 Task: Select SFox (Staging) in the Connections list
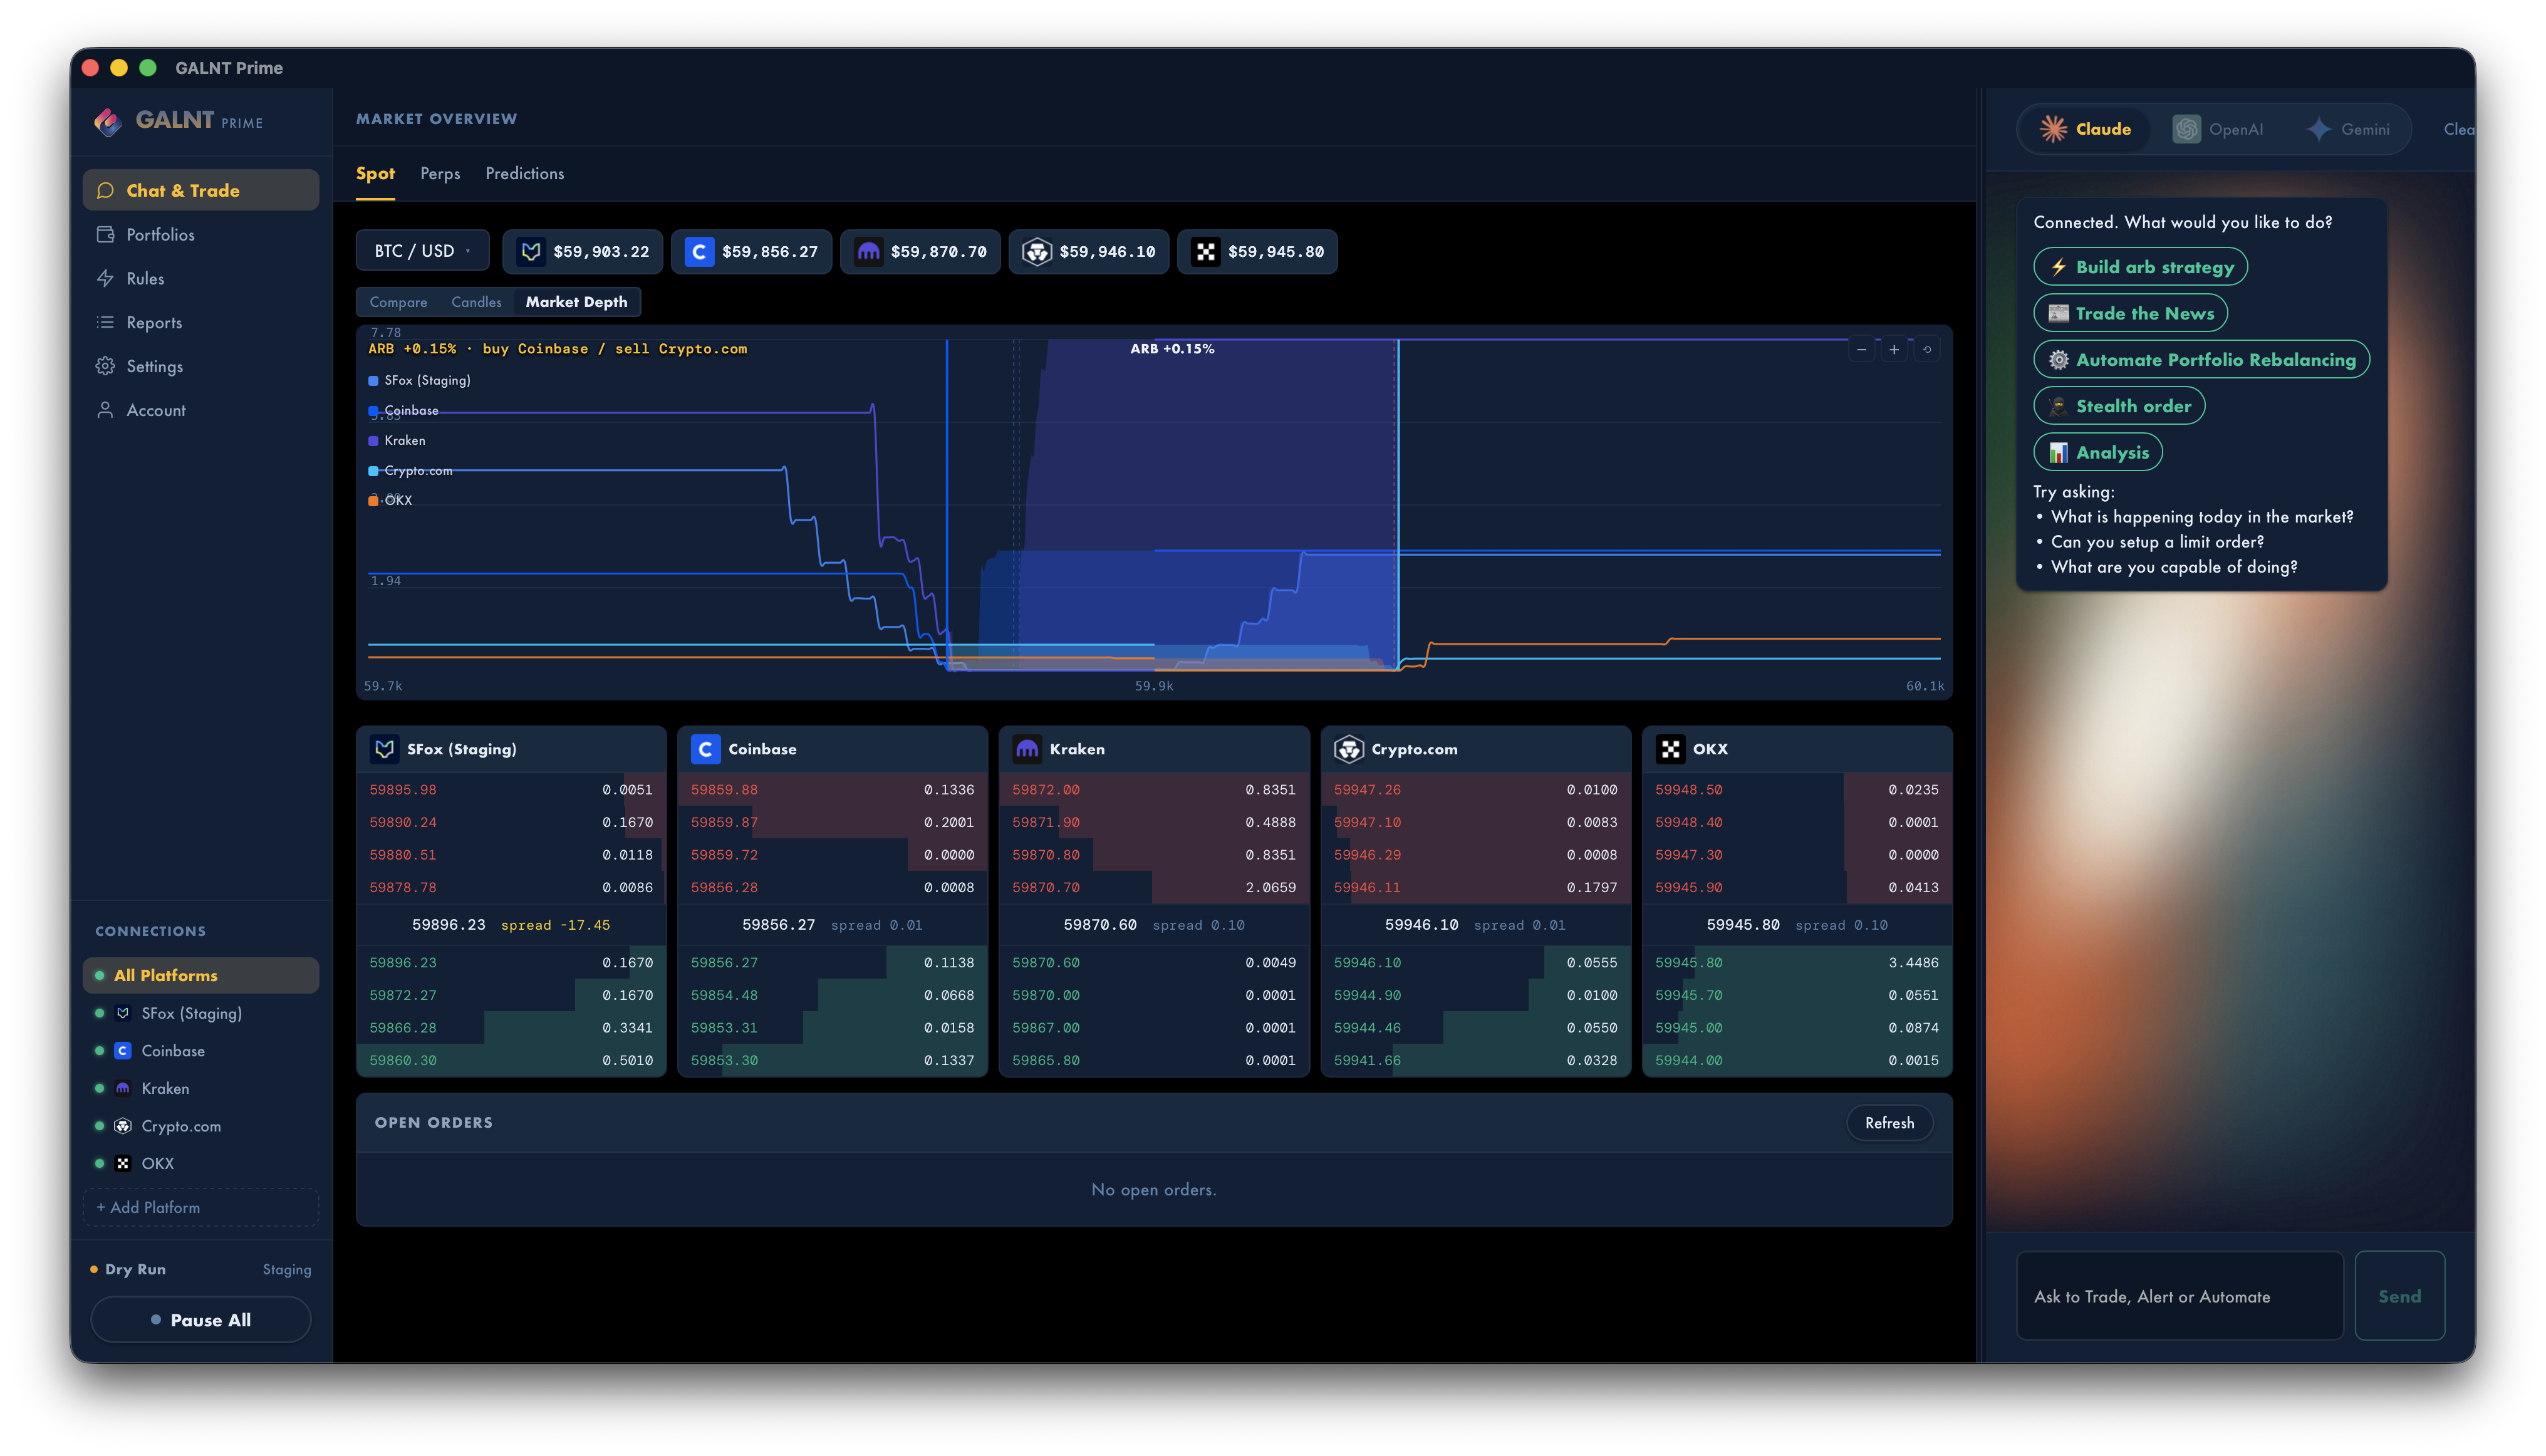[x=201, y=1013]
